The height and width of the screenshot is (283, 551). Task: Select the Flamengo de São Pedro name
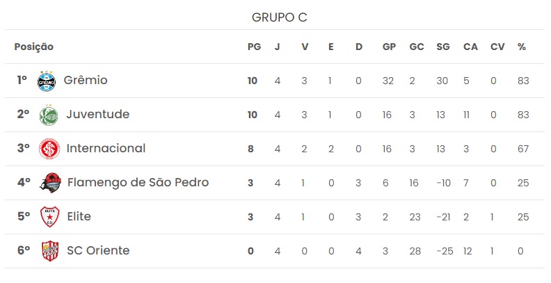138,183
